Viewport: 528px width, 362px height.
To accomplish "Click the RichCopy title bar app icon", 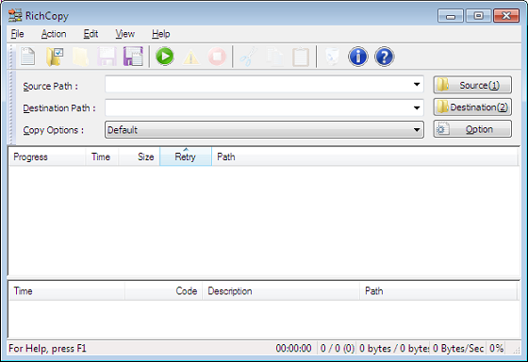I will tap(15, 15).
